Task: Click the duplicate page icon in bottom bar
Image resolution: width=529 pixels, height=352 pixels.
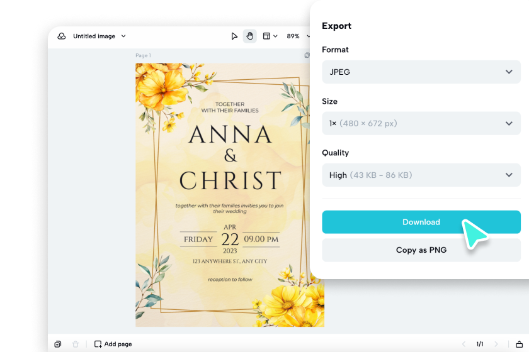Action: pyautogui.click(x=58, y=344)
